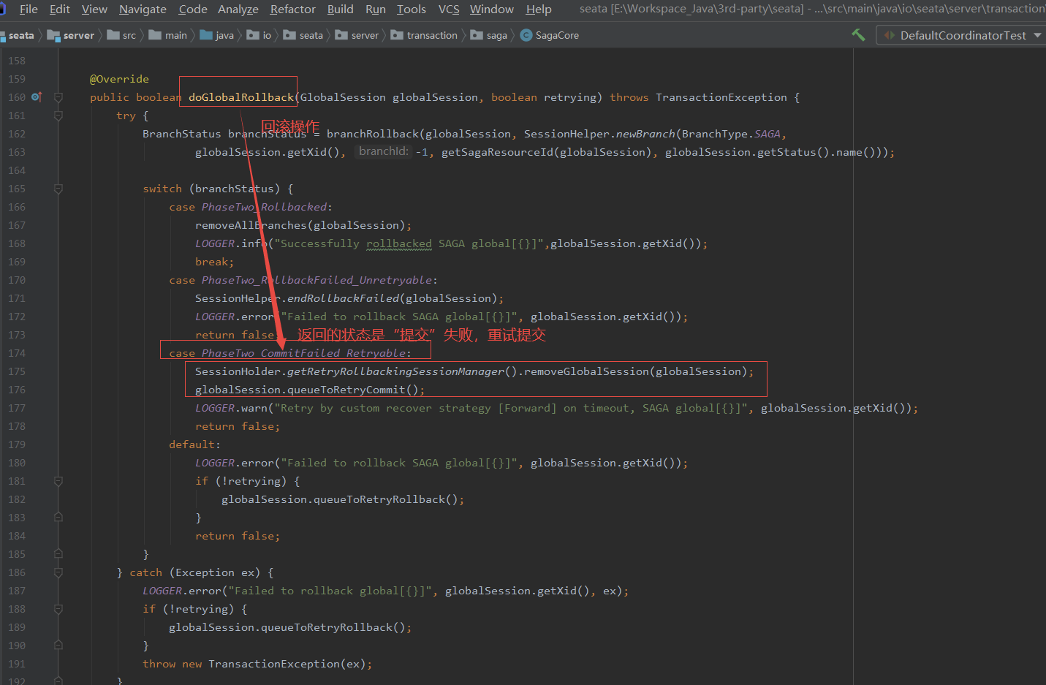Open the View menu
Viewport: 1046px width, 685px height.
coord(94,10)
